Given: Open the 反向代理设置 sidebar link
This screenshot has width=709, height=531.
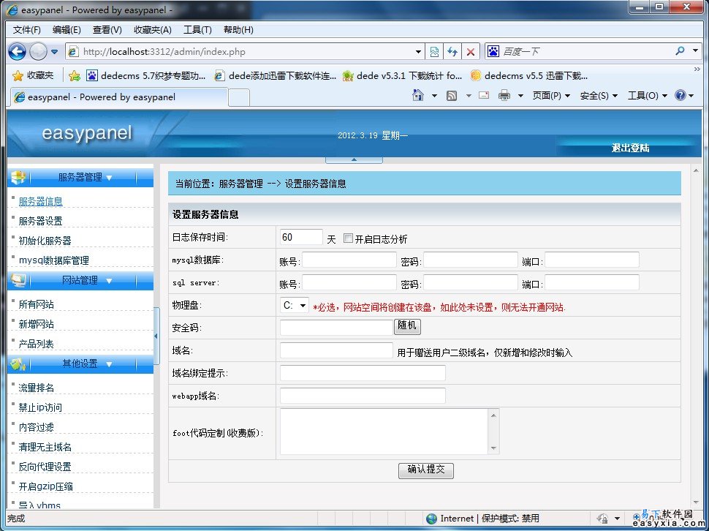Looking at the screenshot, I should 45,467.
